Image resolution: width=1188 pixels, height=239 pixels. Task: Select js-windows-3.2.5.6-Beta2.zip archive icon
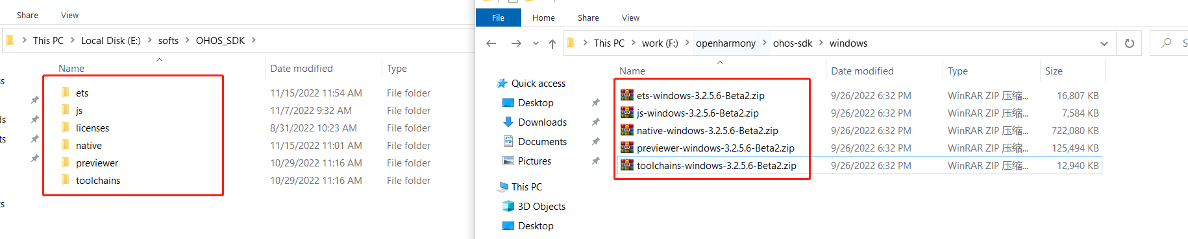[627, 113]
